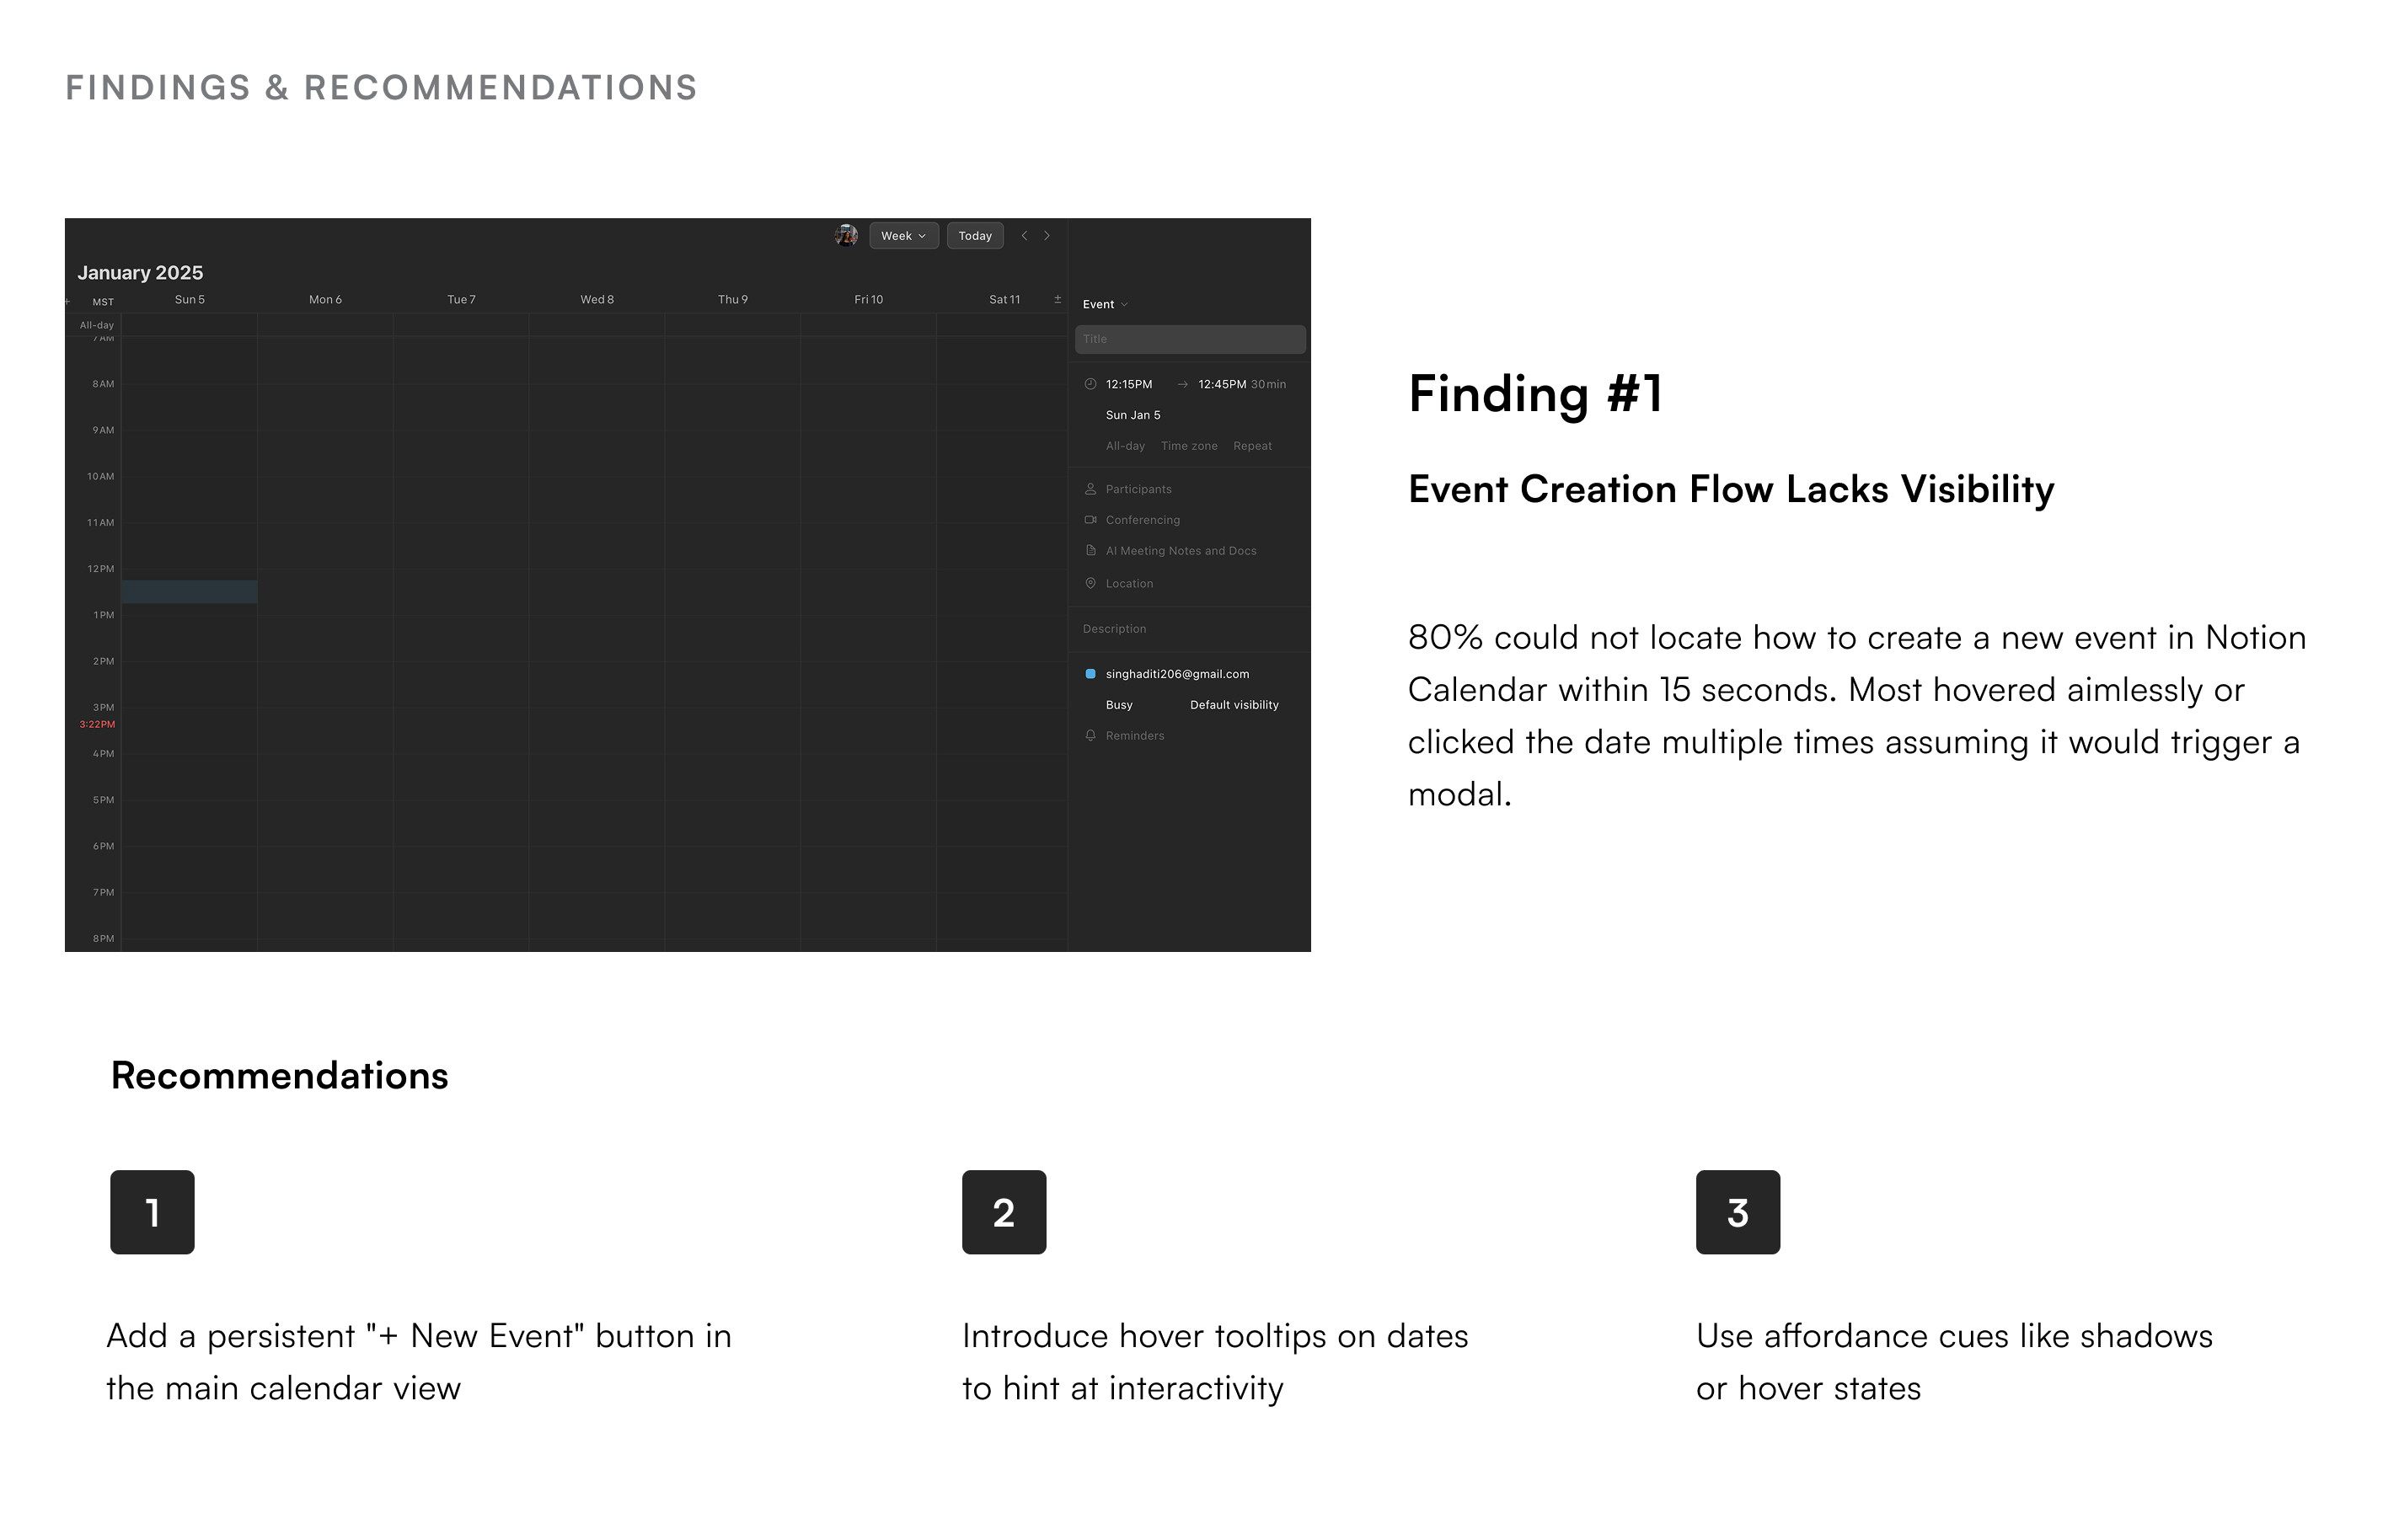Screen dimensions: 2399x1540
Task: Click the event Title input field
Action: (x=1190, y=339)
